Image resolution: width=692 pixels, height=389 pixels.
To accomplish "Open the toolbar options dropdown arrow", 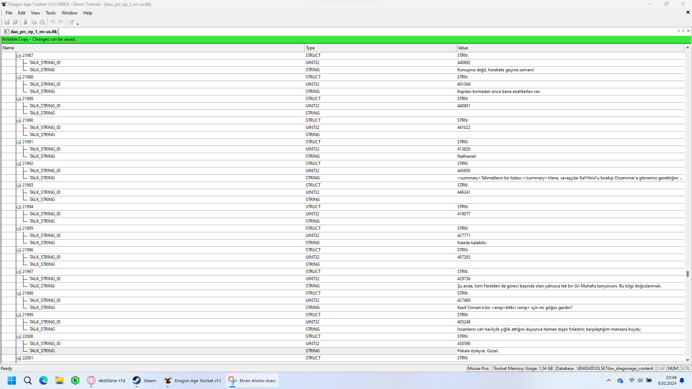I will (78, 24).
